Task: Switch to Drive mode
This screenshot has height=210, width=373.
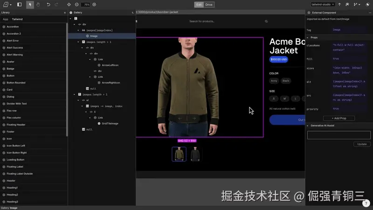Action: pyautogui.click(x=209, y=5)
